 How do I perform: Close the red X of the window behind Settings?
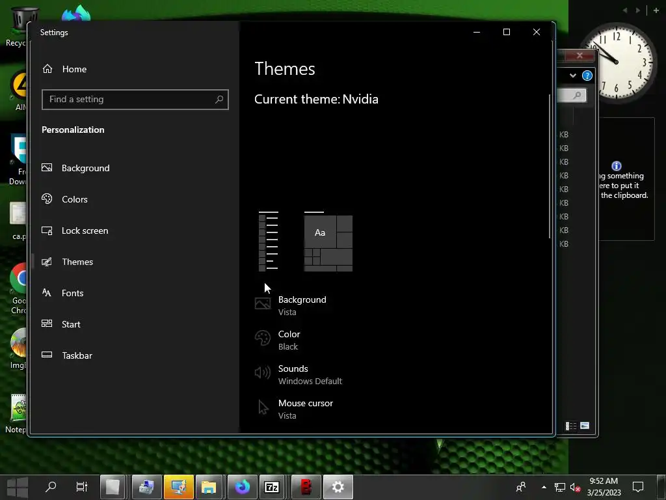579,55
